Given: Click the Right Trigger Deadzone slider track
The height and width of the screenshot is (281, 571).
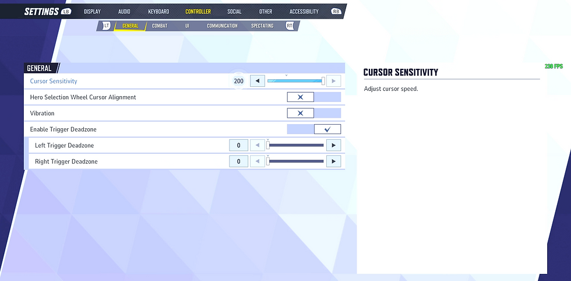Looking at the screenshot, I should 295,161.
